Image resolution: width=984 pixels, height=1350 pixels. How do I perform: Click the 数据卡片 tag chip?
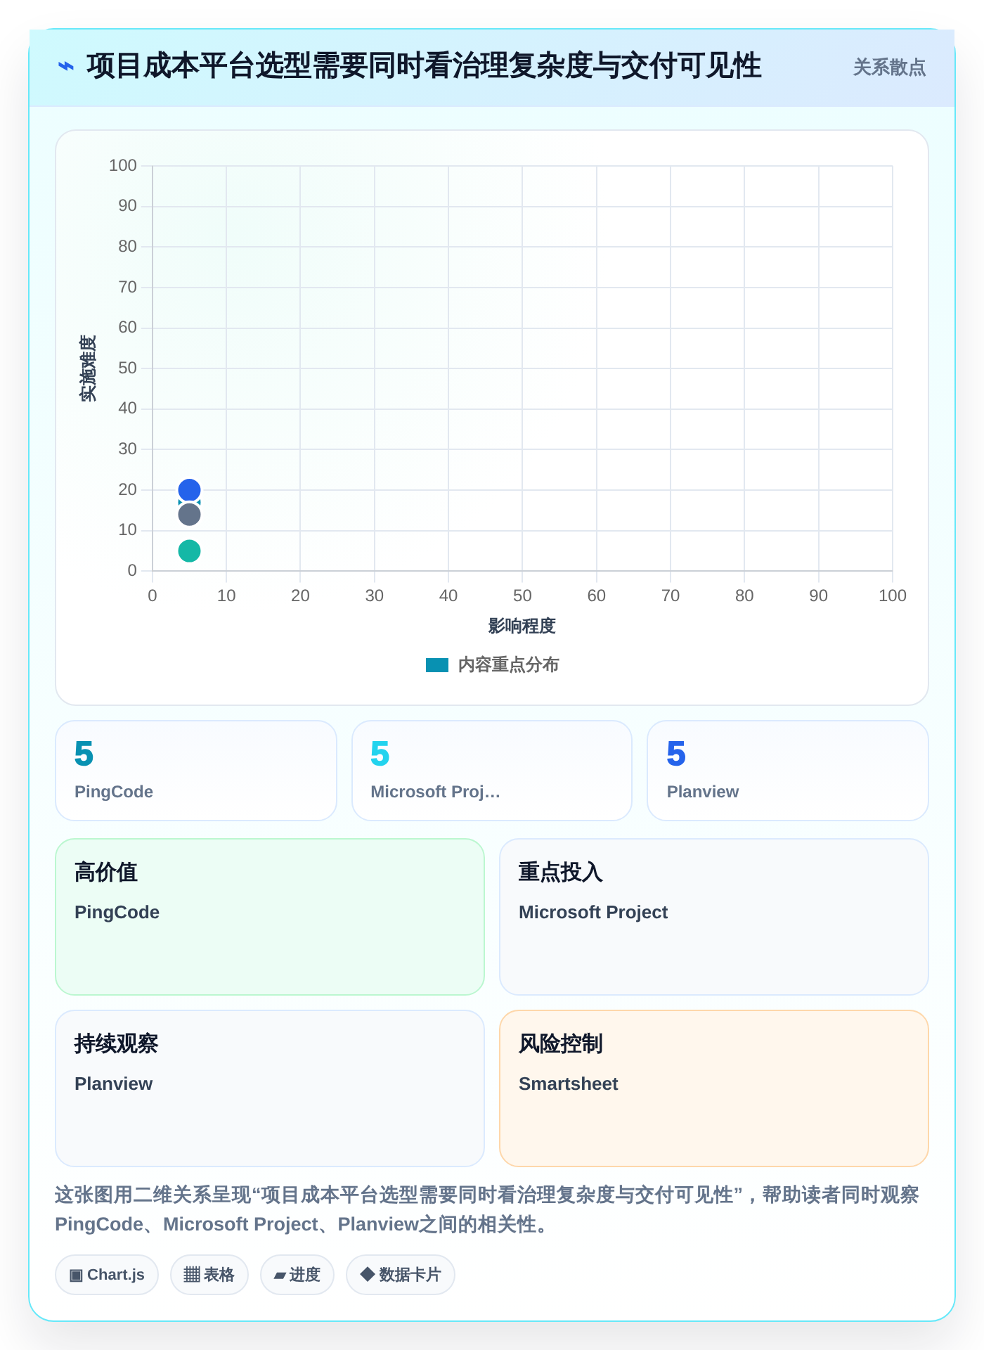401,1275
